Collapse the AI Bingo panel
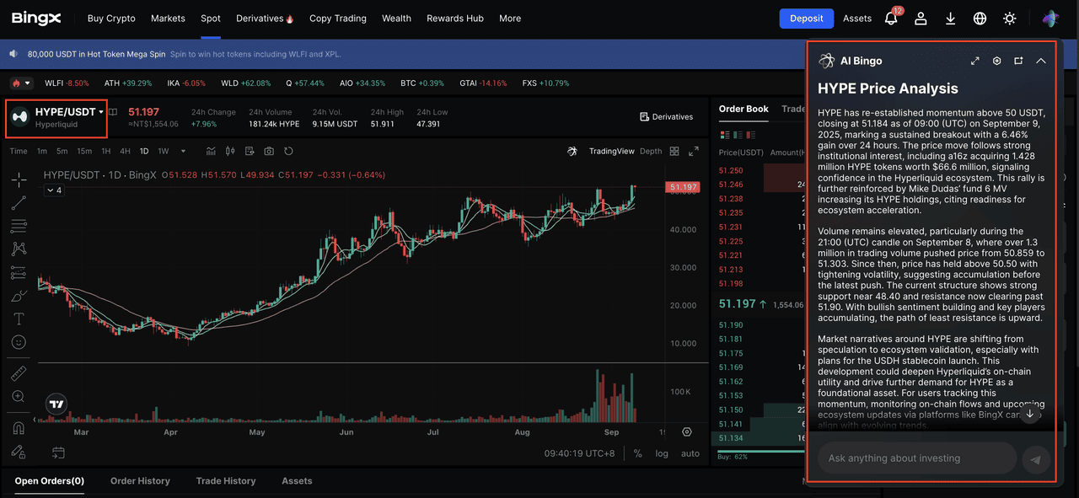This screenshot has height=498, width=1079. [1041, 61]
